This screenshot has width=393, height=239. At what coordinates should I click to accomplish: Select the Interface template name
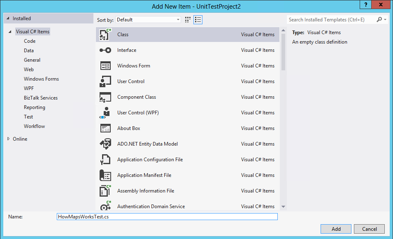[x=127, y=50]
